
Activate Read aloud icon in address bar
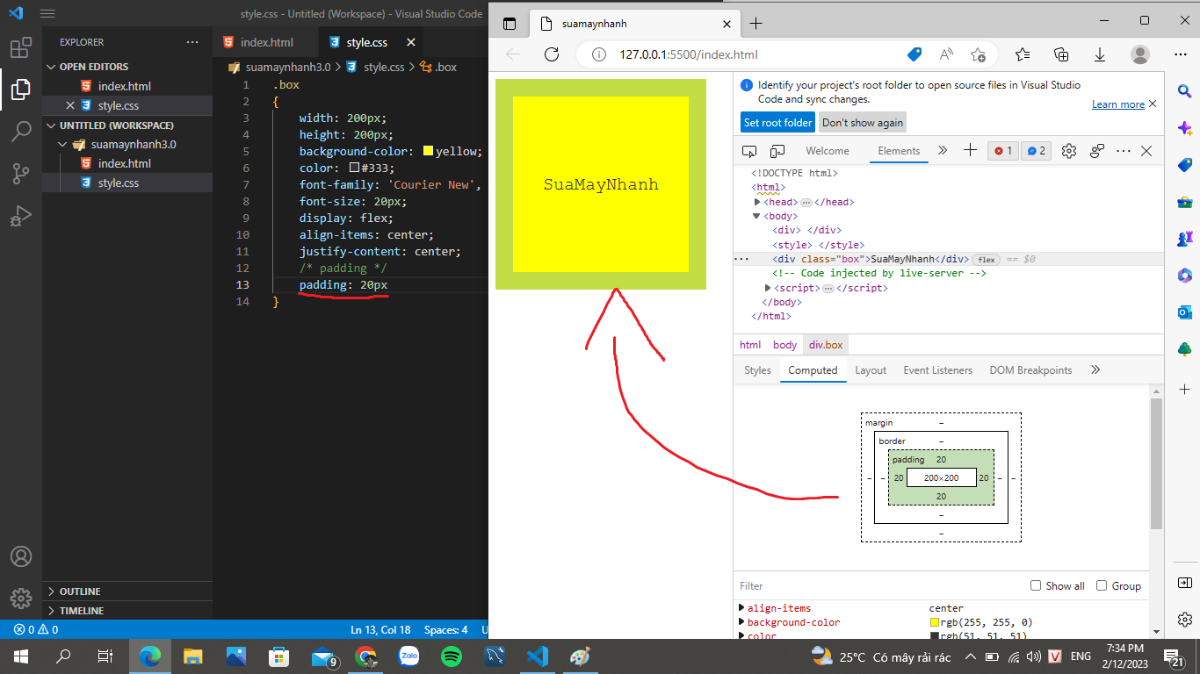(946, 54)
